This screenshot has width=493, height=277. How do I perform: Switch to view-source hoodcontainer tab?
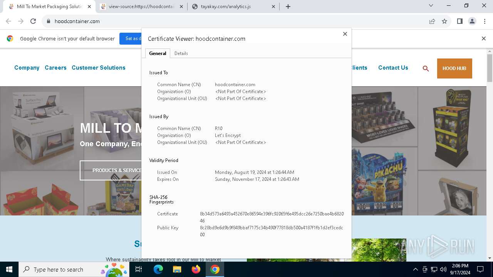click(x=141, y=7)
